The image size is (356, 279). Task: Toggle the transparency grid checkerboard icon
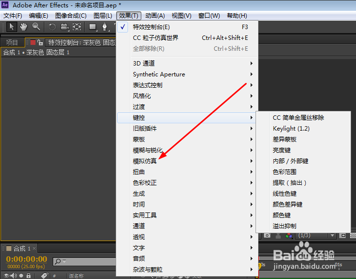(x=353, y=236)
